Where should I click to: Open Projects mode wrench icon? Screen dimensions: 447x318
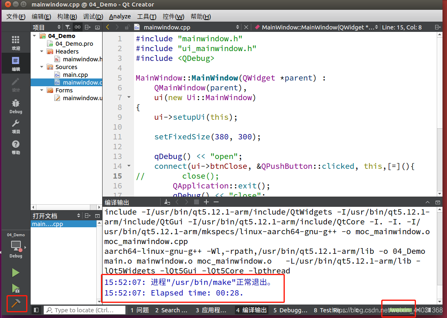(16, 126)
